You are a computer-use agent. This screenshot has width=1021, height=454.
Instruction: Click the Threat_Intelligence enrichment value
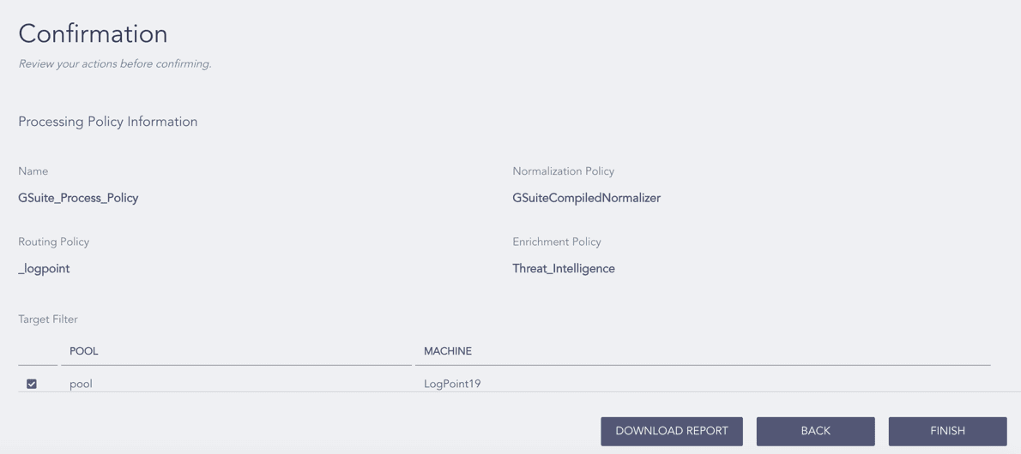(x=563, y=269)
